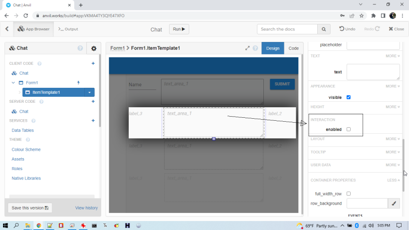The image size is (409, 230).
Task: Click the Search the docs field
Action: [x=288, y=29]
